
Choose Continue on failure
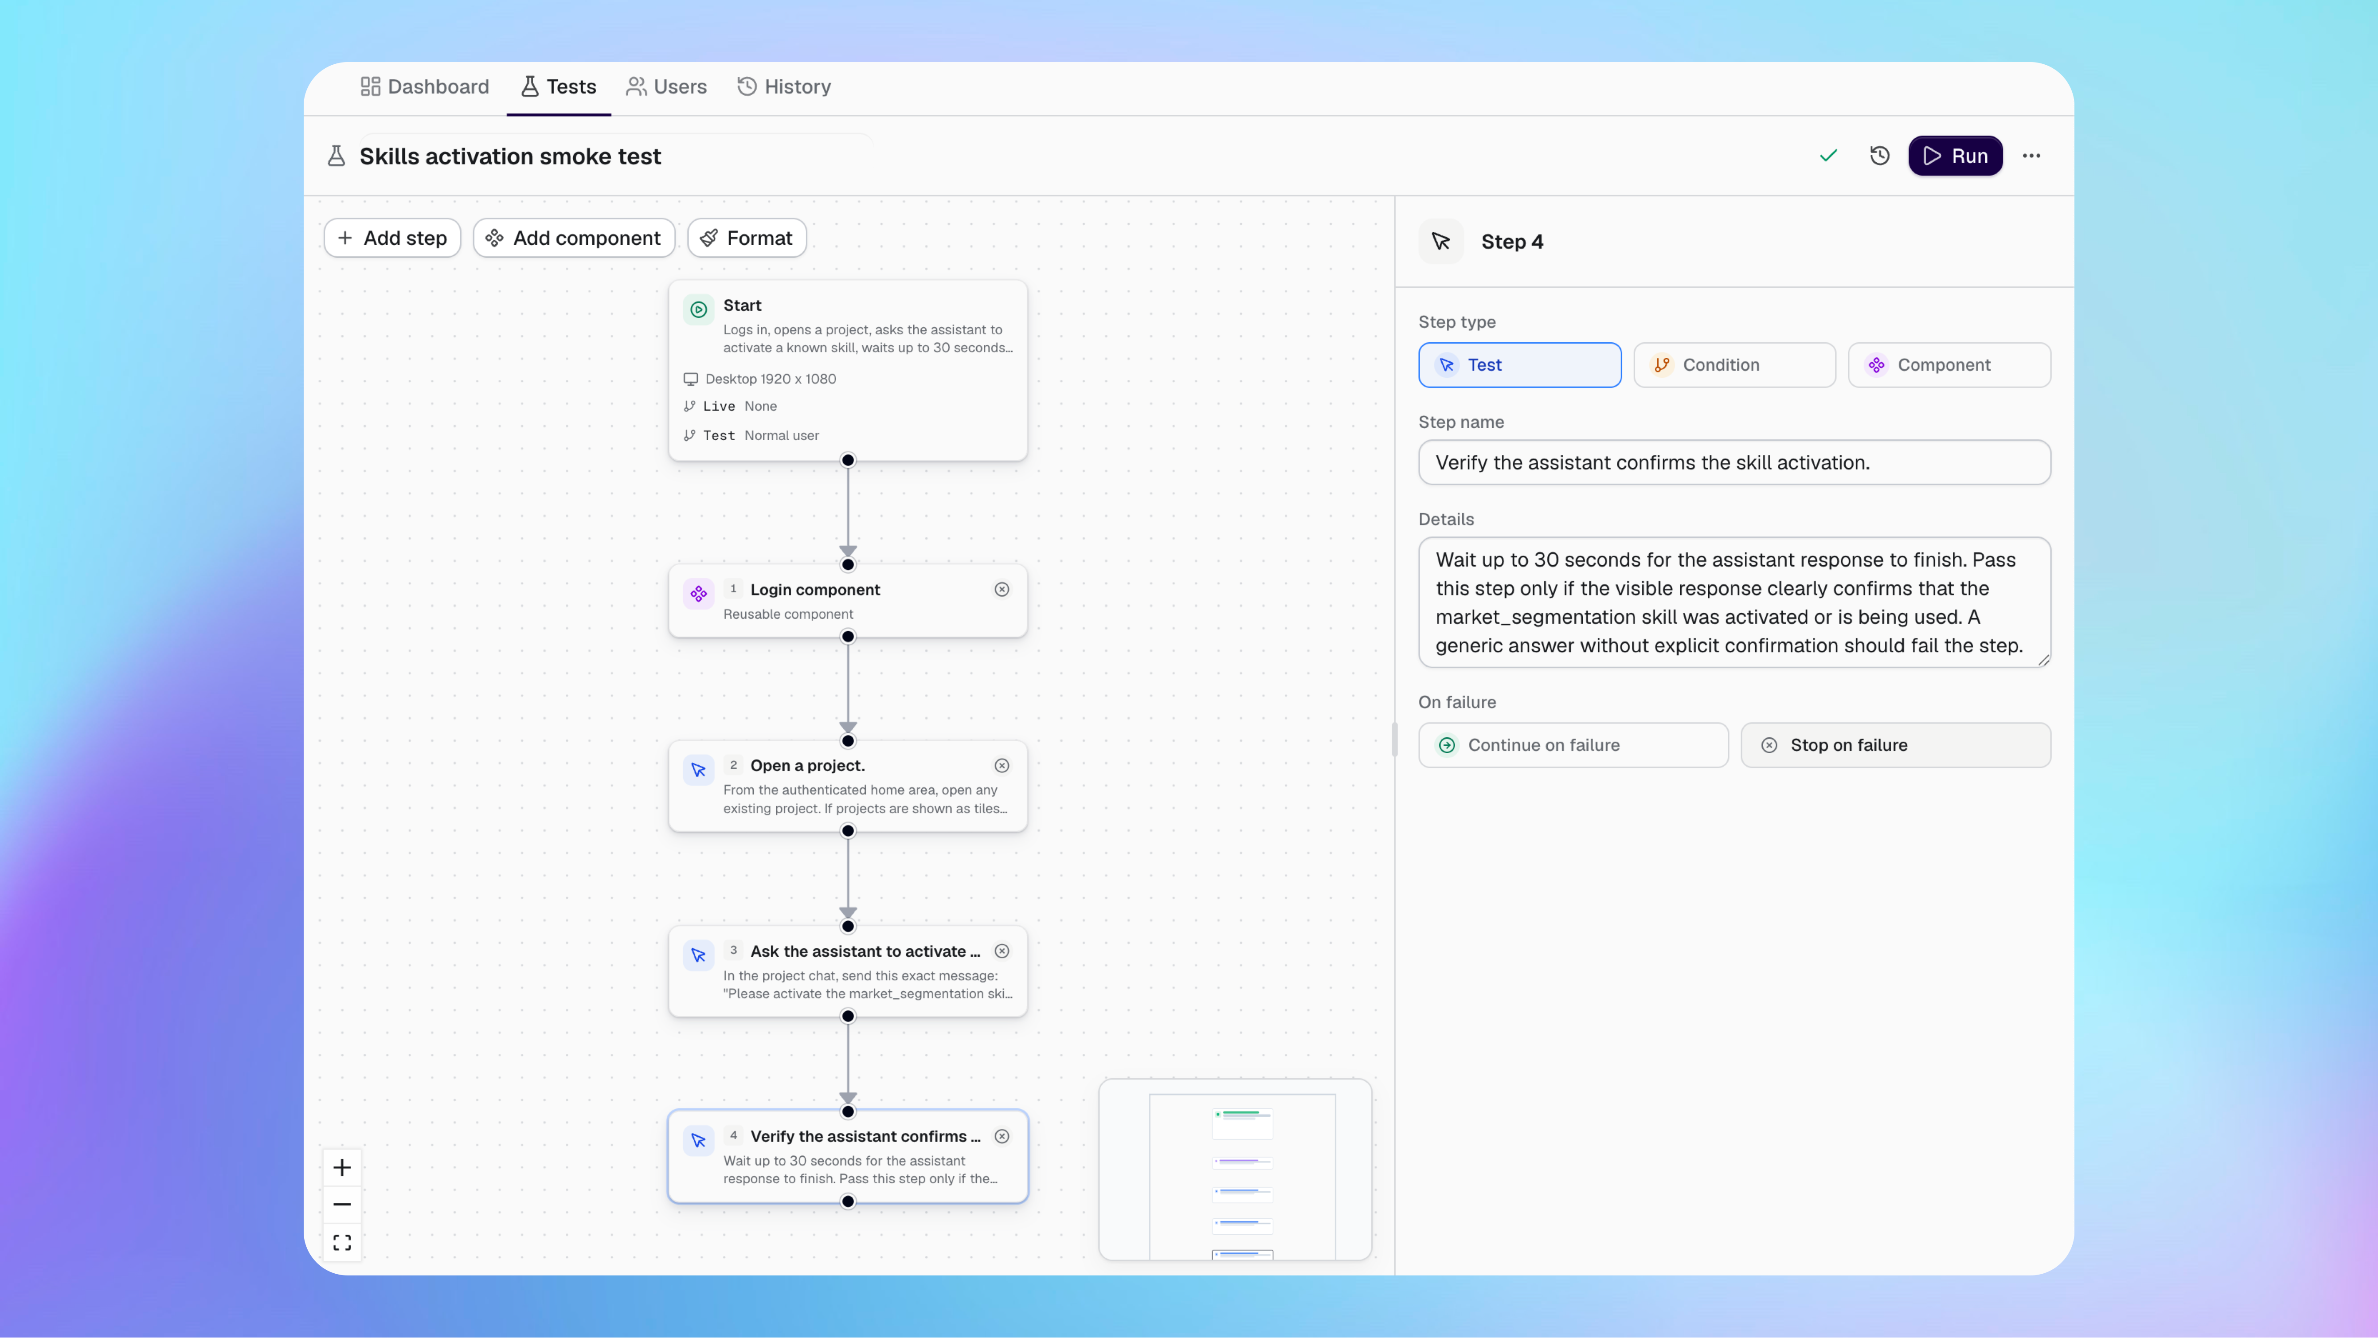tap(1574, 746)
